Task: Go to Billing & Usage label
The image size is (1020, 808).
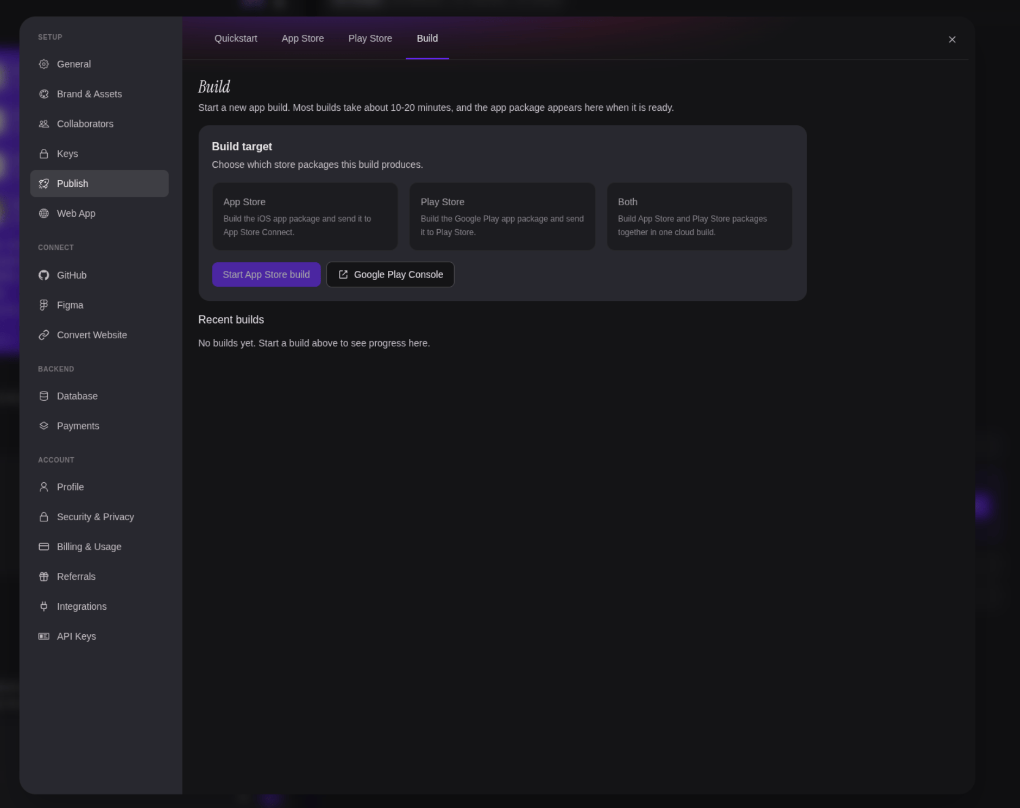Action: click(89, 547)
